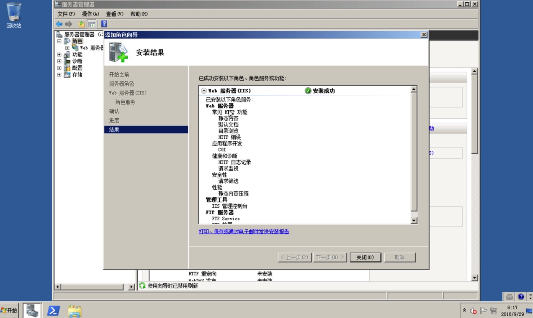The image size is (533, 318).
Task: Click the 诊断 node icon in tree
Action: 67,61
